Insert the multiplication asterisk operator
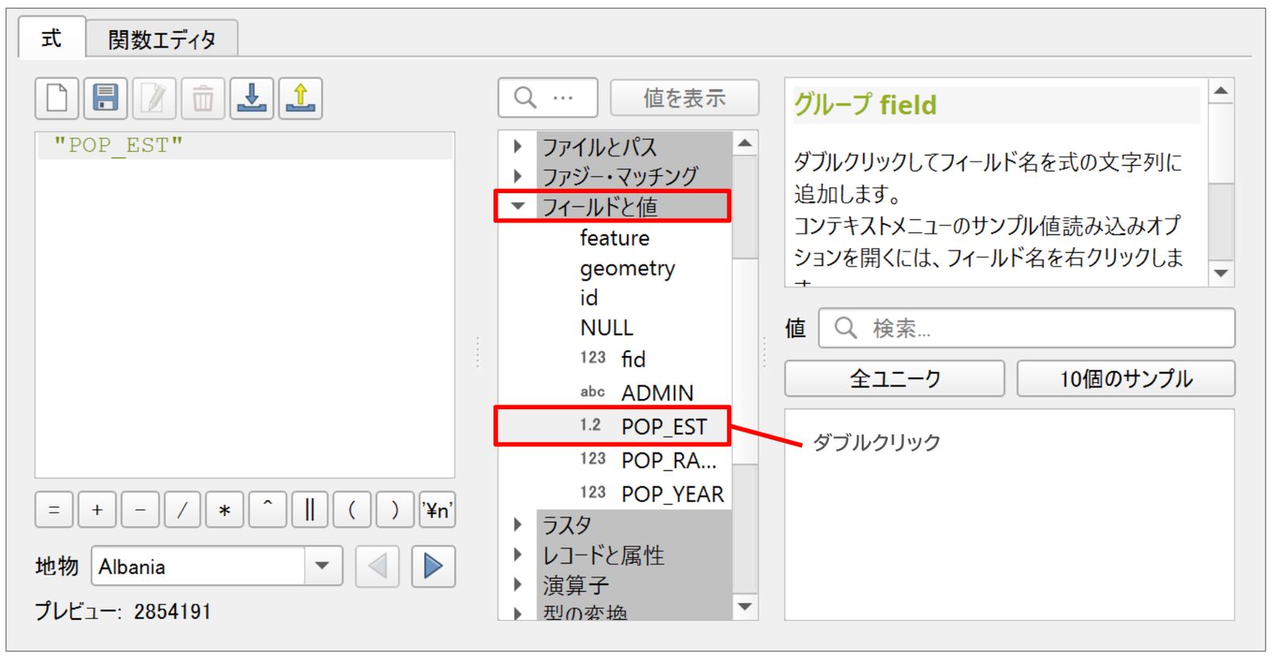 tap(224, 509)
